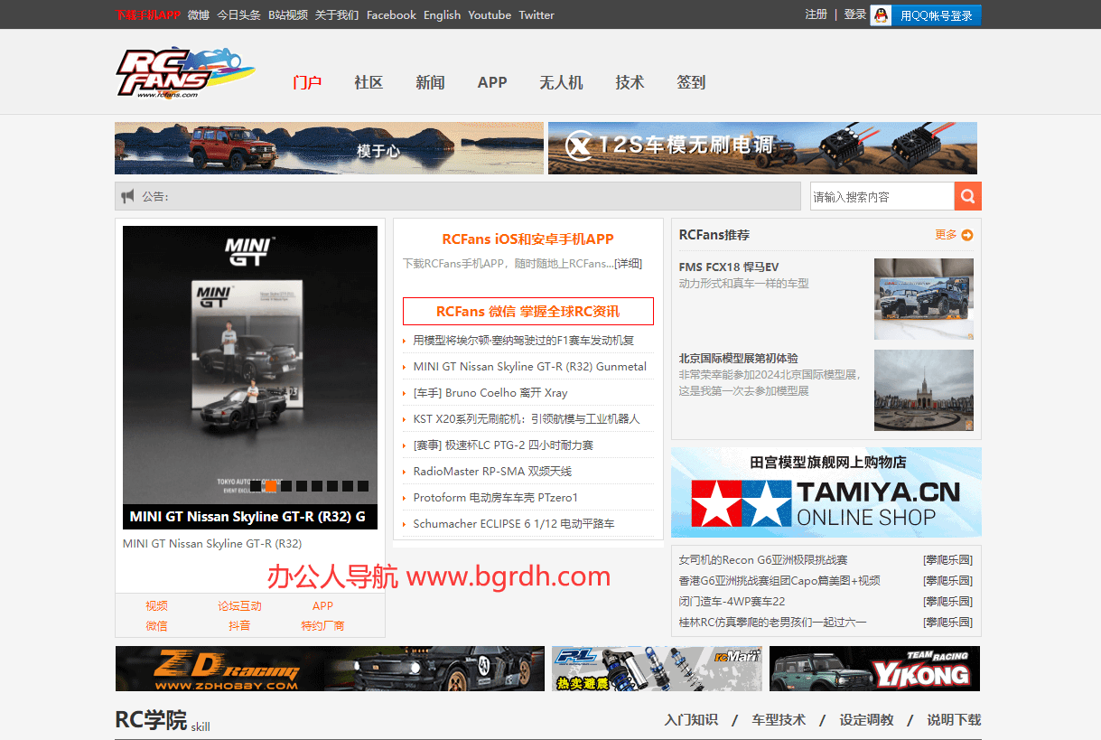The width and height of the screenshot is (1101, 740).
Task: Click the orange search magnifier icon
Action: click(x=967, y=196)
